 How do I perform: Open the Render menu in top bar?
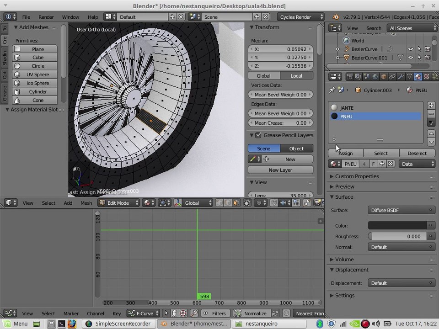(46, 17)
